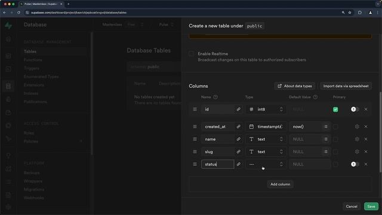Open type dropdown for slug column
Viewport: 382px width, 215px height.
(x=266, y=152)
